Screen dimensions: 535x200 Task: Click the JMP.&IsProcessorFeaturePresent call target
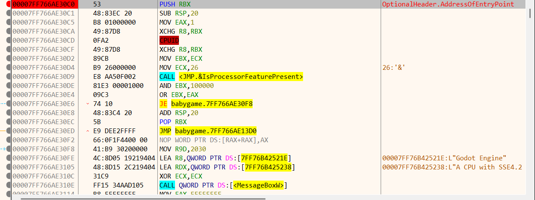click(241, 77)
